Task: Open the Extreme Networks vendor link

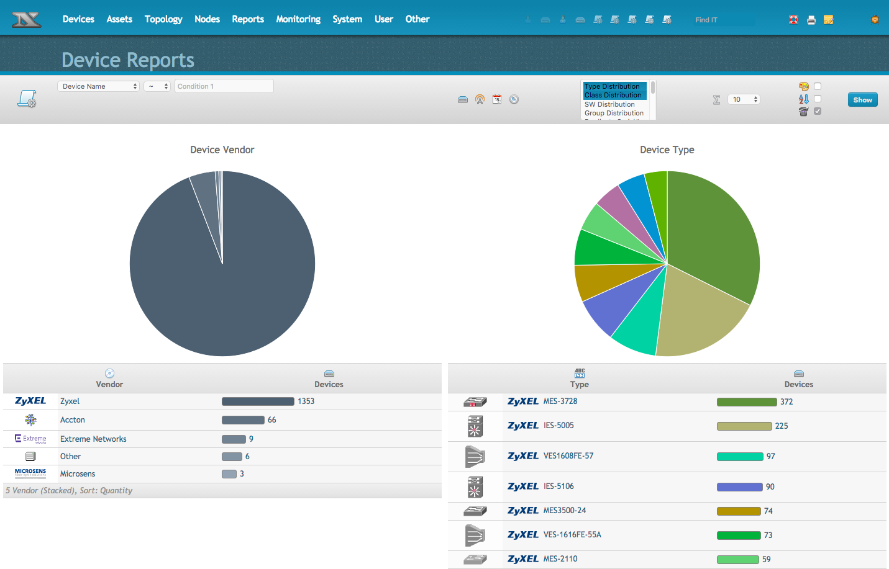Action: [x=93, y=439]
